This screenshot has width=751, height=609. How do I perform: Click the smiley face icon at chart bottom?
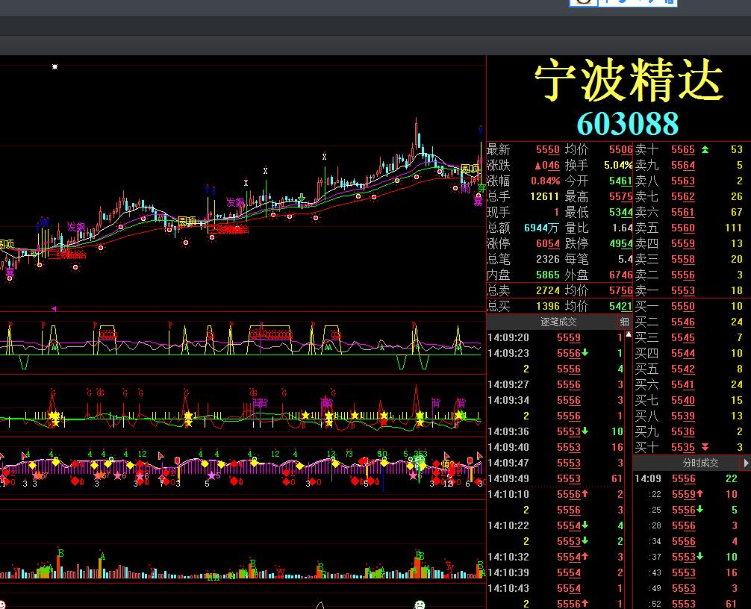pos(420,605)
